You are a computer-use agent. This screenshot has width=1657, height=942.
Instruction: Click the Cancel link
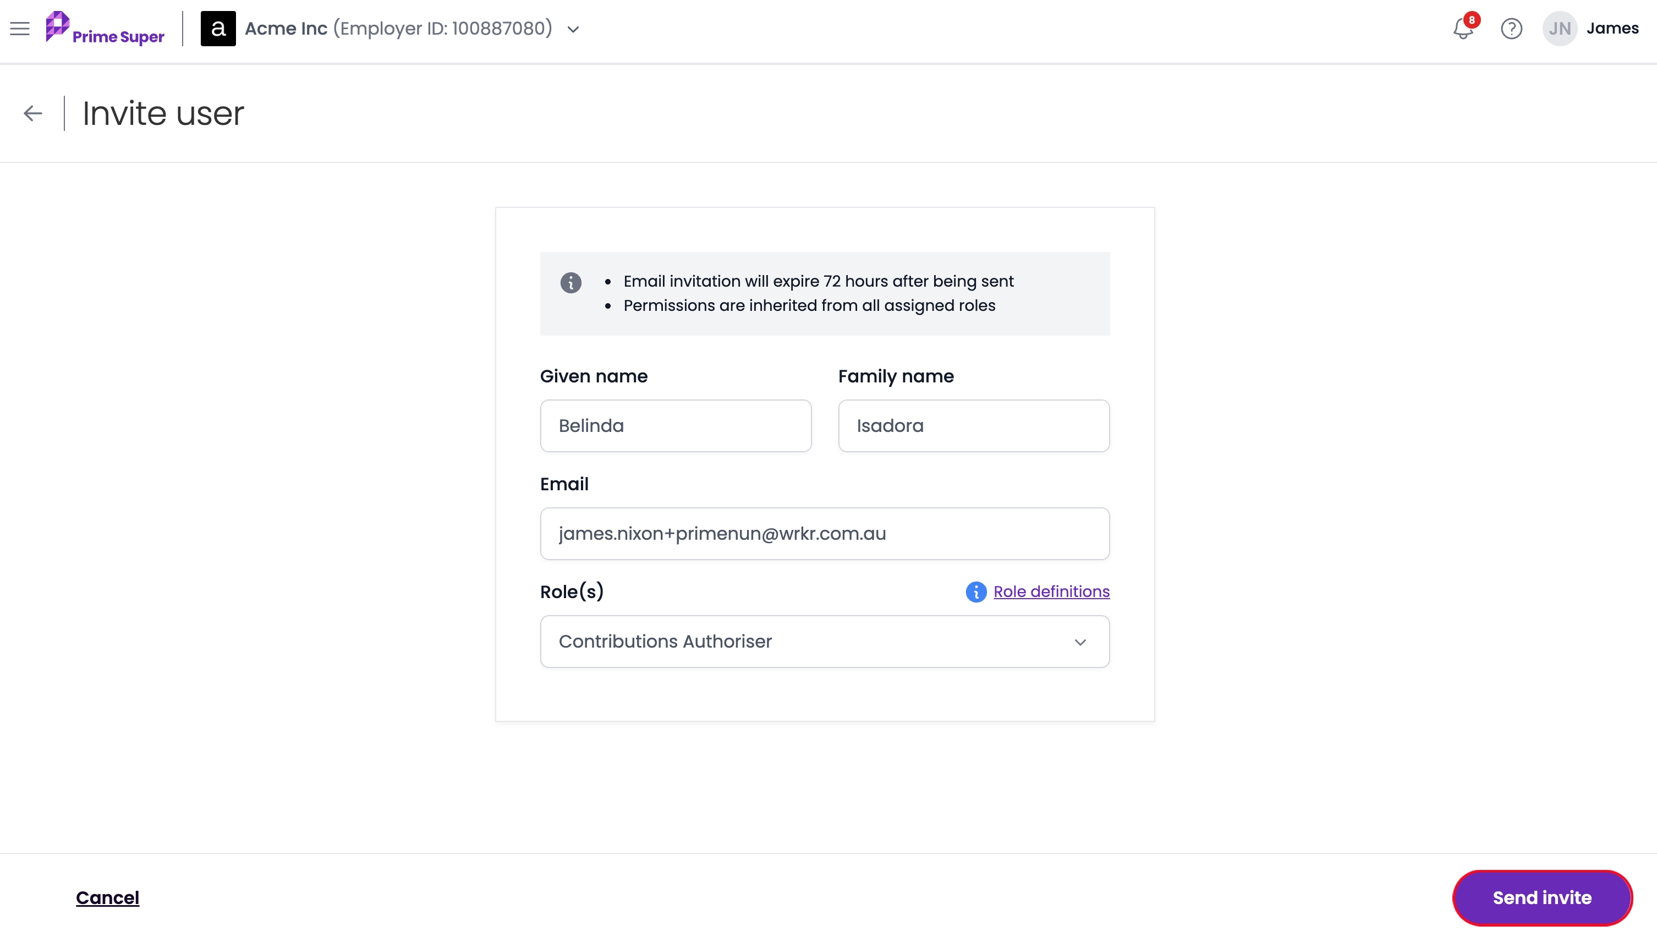pos(107,897)
